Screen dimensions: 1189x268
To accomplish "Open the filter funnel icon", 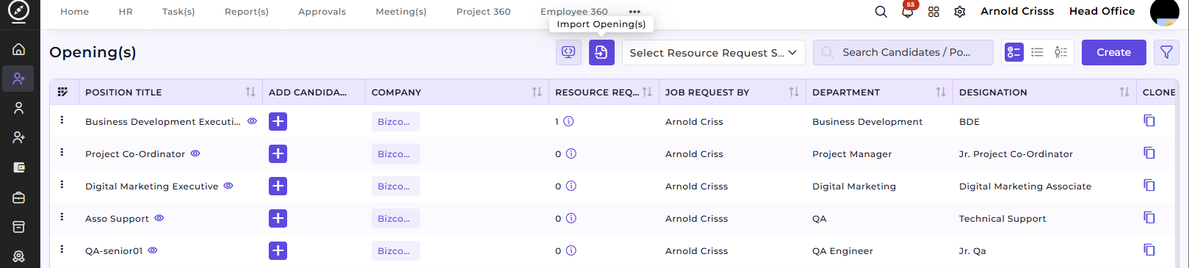I will (x=1166, y=52).
